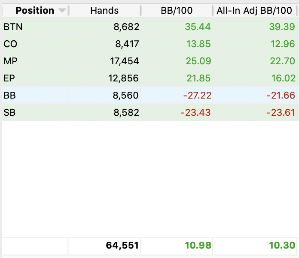Click the SB adjusted value -23.61
Screen dimensions: 299x258
pyautogui.click(x=281, y=112)
